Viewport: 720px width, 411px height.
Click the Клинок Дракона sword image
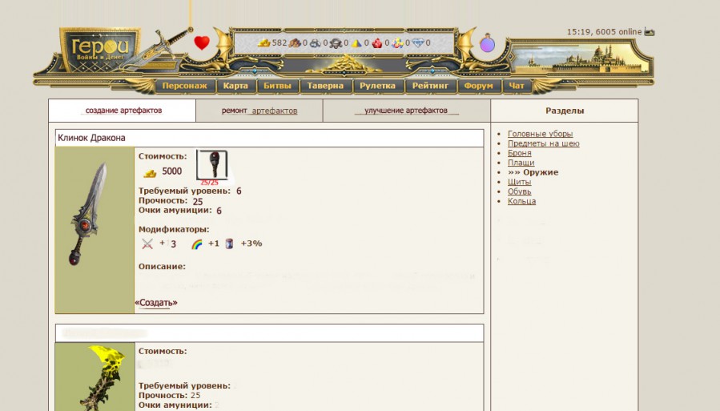[x=95, y=213]
